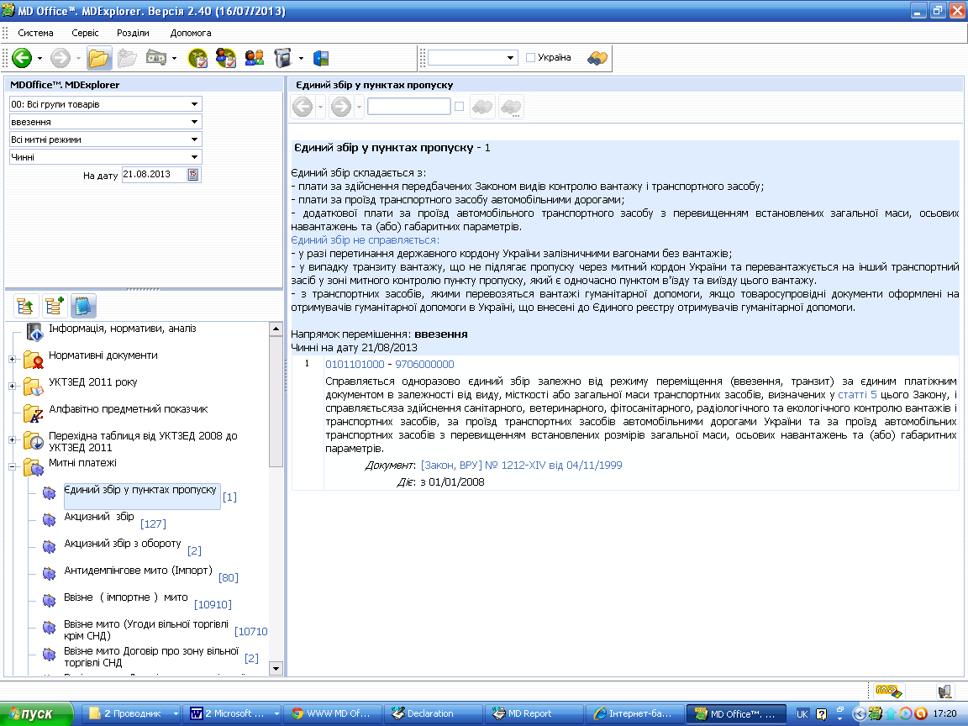
Task: Expand the УКТЗЕД 2011 року tree node
Action: point(12,386)
